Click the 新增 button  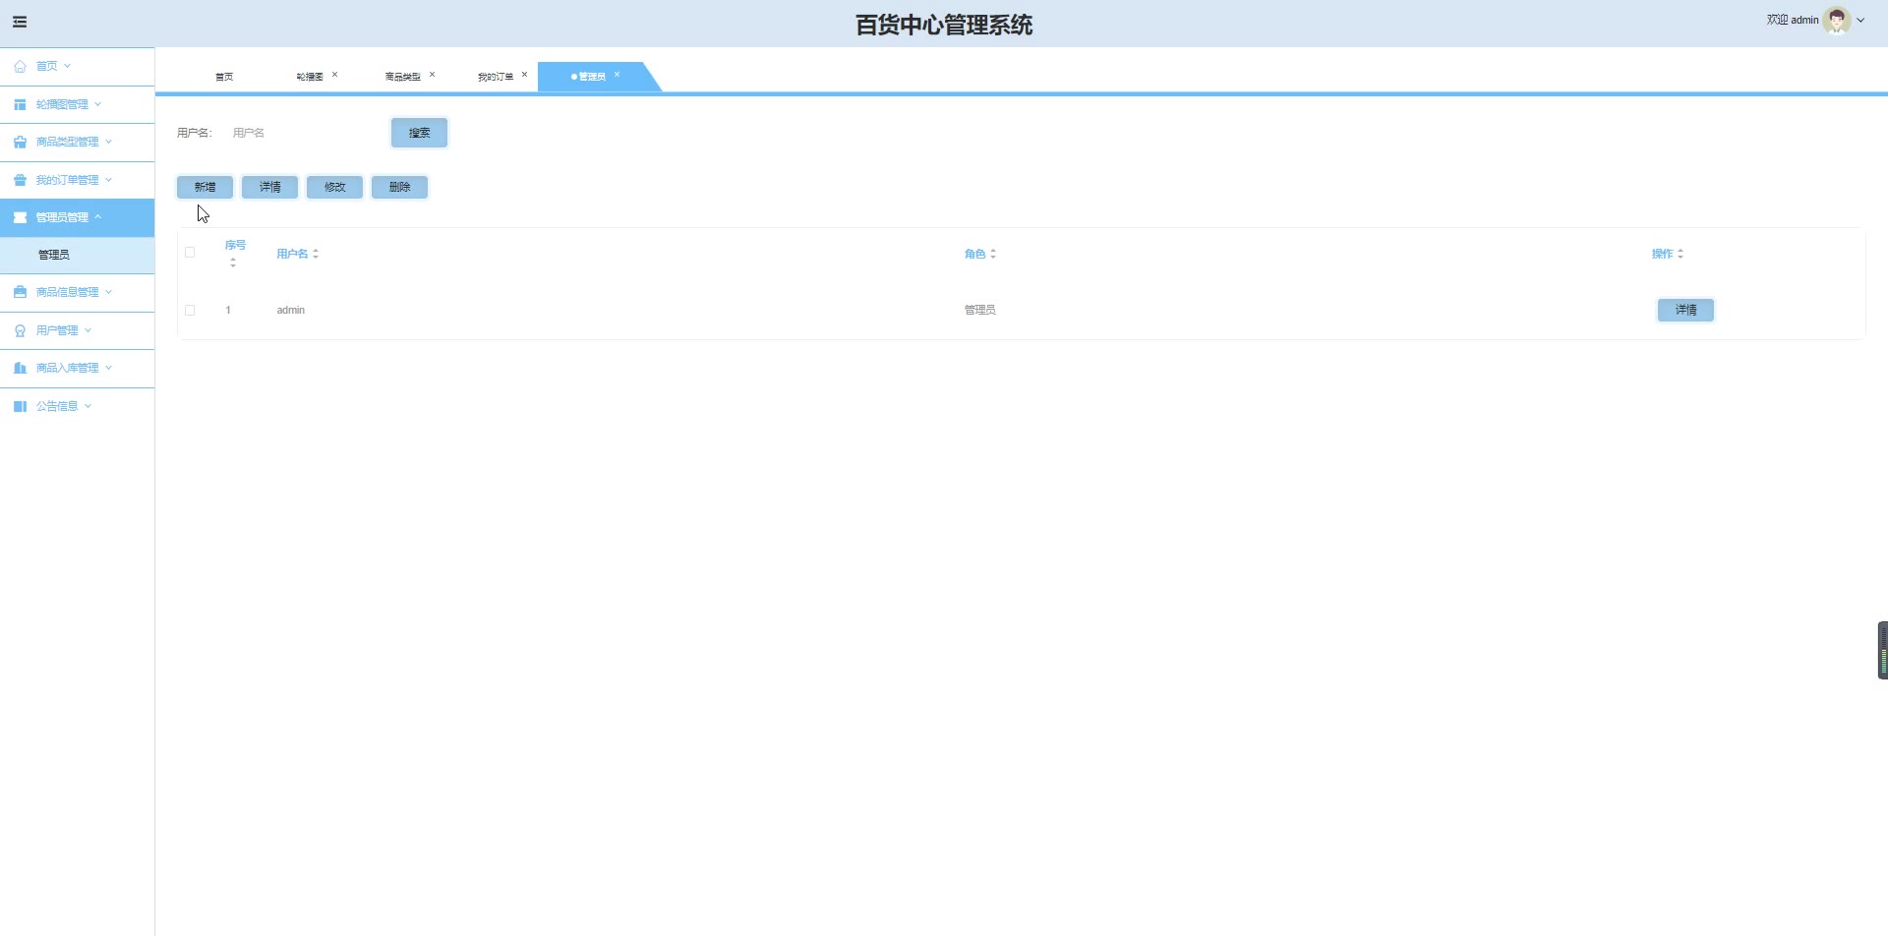click(x=205, y=187)
